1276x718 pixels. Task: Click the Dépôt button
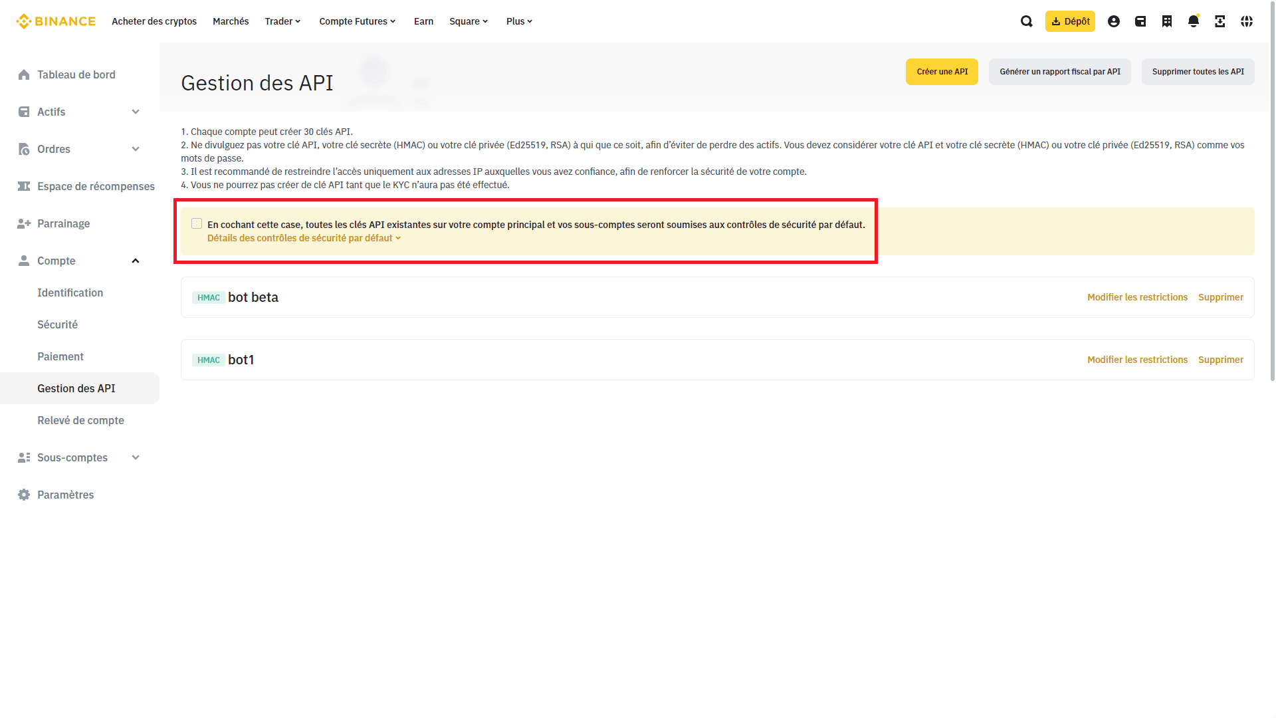tap(1070, 21)
